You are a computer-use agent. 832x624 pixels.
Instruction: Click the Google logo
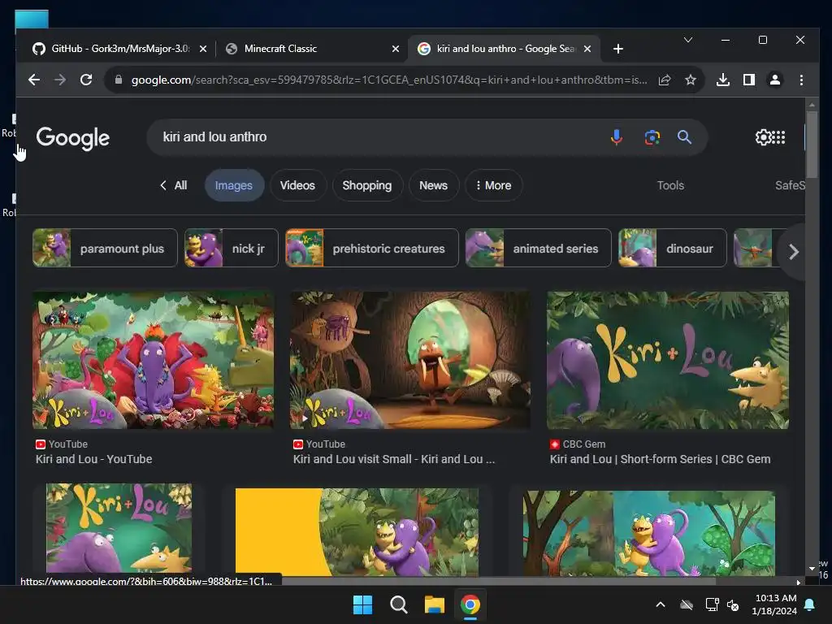click(72, 138)
